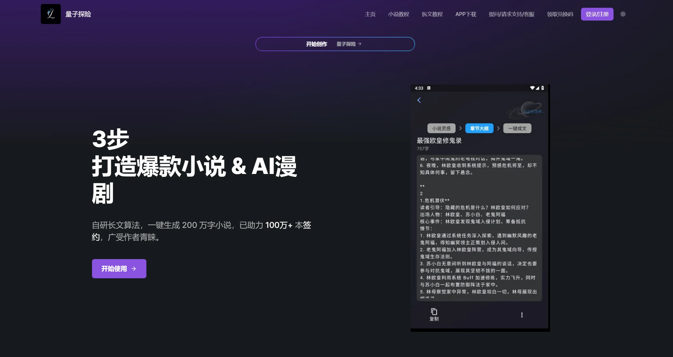Click the 量子探险 feather logo icon
Viewport: 673px width, 357px height.
pyautogui.click(x=51, y=14)
